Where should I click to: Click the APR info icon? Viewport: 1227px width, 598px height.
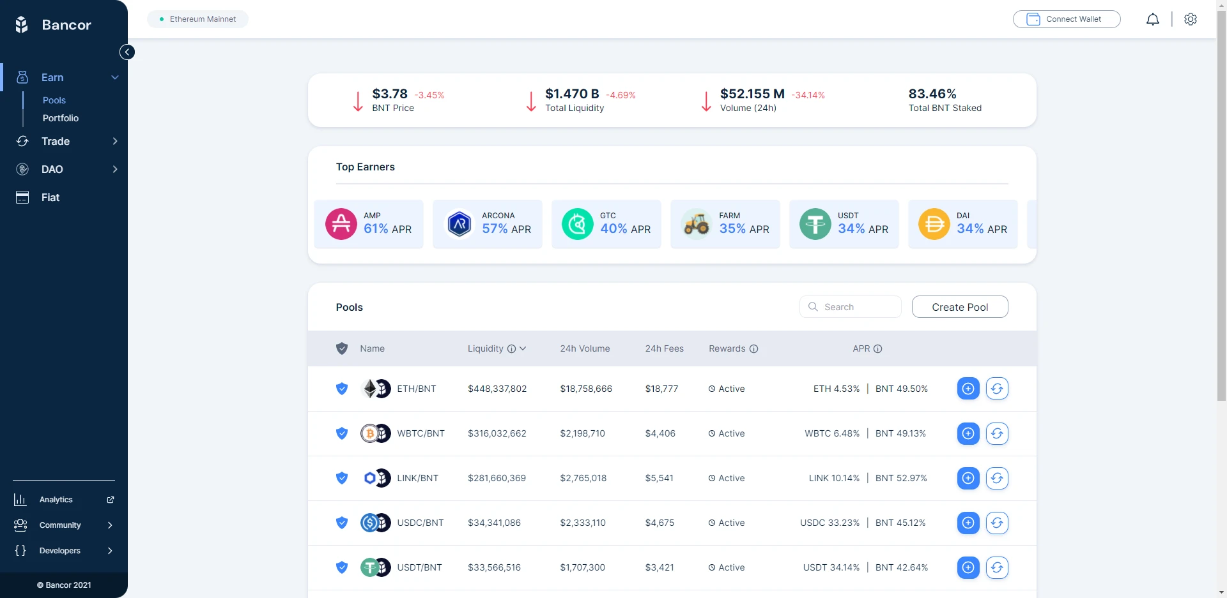(x=877, y=348)
